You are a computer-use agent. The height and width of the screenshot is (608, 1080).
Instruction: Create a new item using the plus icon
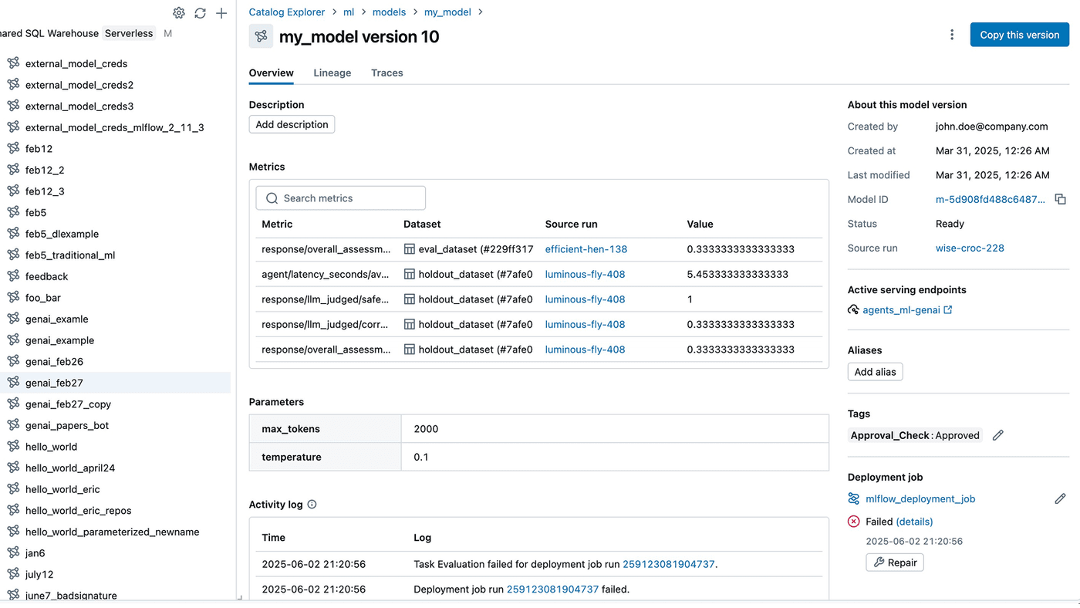coord(221,13)
